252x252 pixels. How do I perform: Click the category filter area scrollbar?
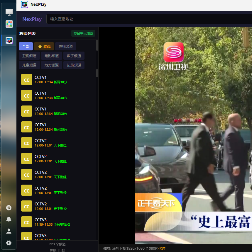tap(97, 45)
